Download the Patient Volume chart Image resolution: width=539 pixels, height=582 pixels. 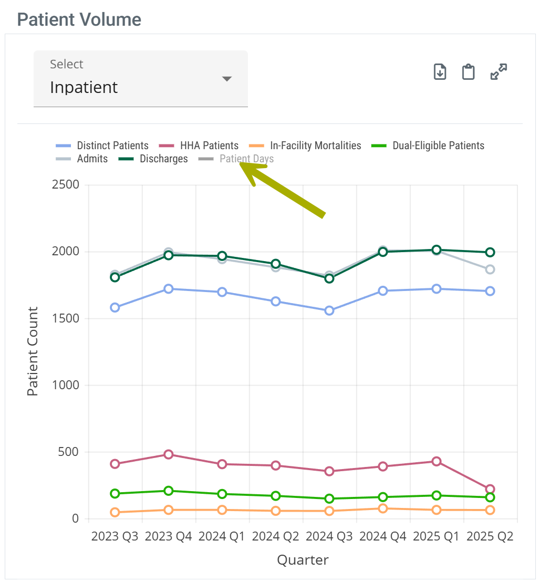[x=440, y=71]
